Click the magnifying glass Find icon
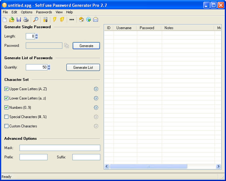The height and width of the screenshot is (181, 226). [x=36, y=20]
